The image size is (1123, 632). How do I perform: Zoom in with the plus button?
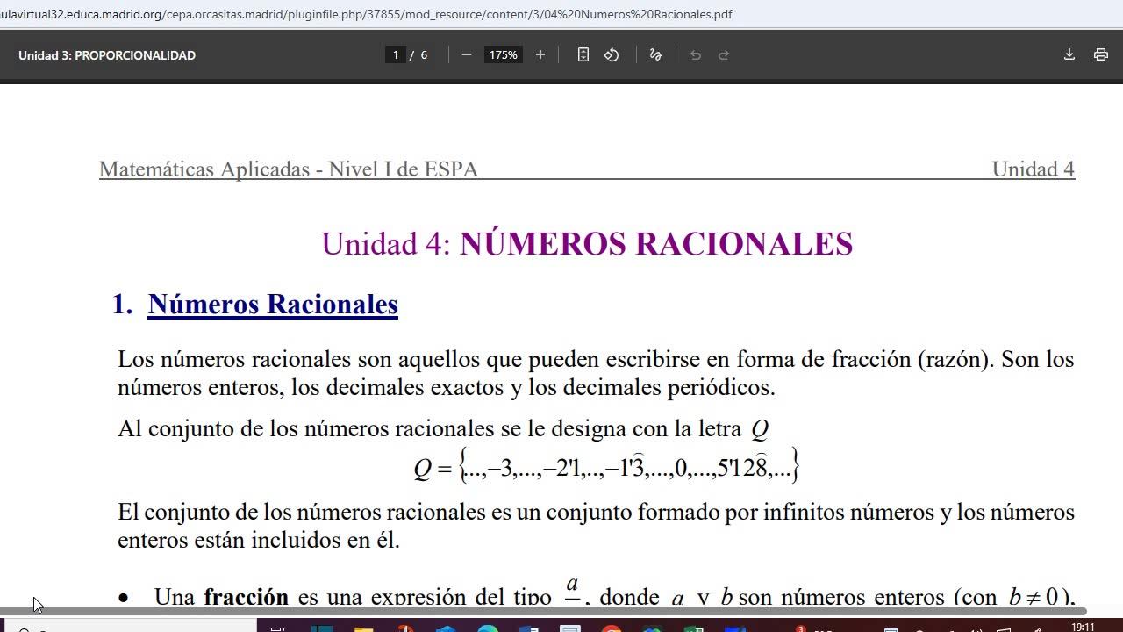click(x=540, y=54)
